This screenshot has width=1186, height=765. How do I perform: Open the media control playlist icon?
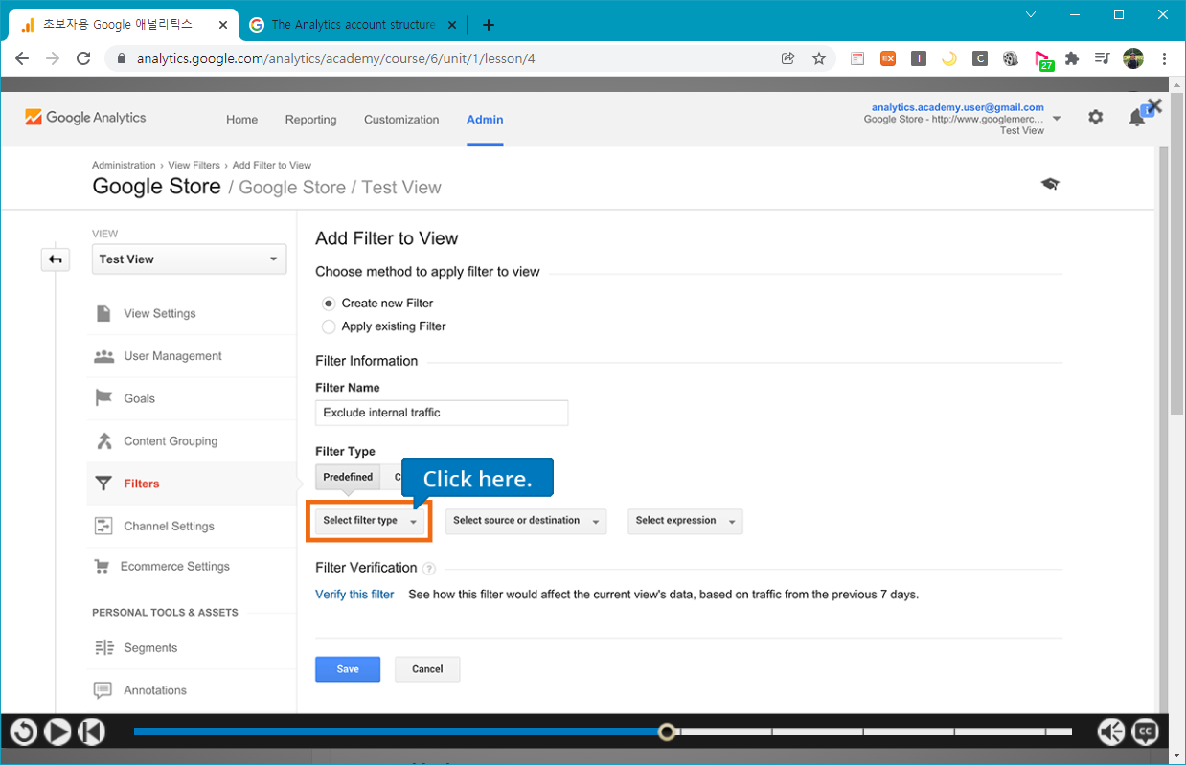click(x=1103, y=58)
